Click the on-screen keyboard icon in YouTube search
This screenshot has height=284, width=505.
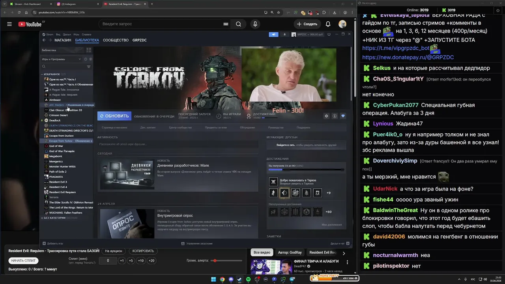coord(226,24)
